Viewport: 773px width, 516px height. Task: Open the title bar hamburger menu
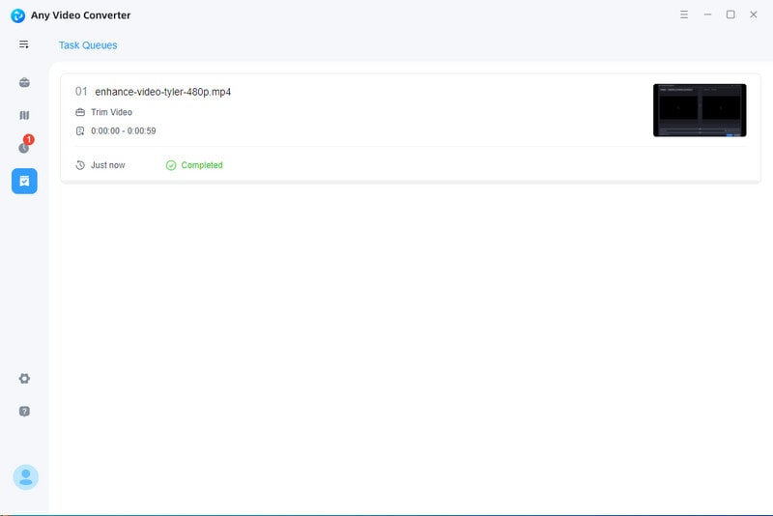(x=684, y=14)
